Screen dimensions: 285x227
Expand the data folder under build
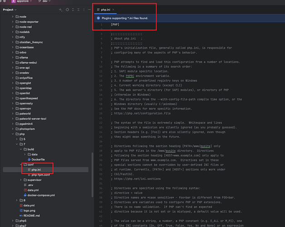pos(25,154)
